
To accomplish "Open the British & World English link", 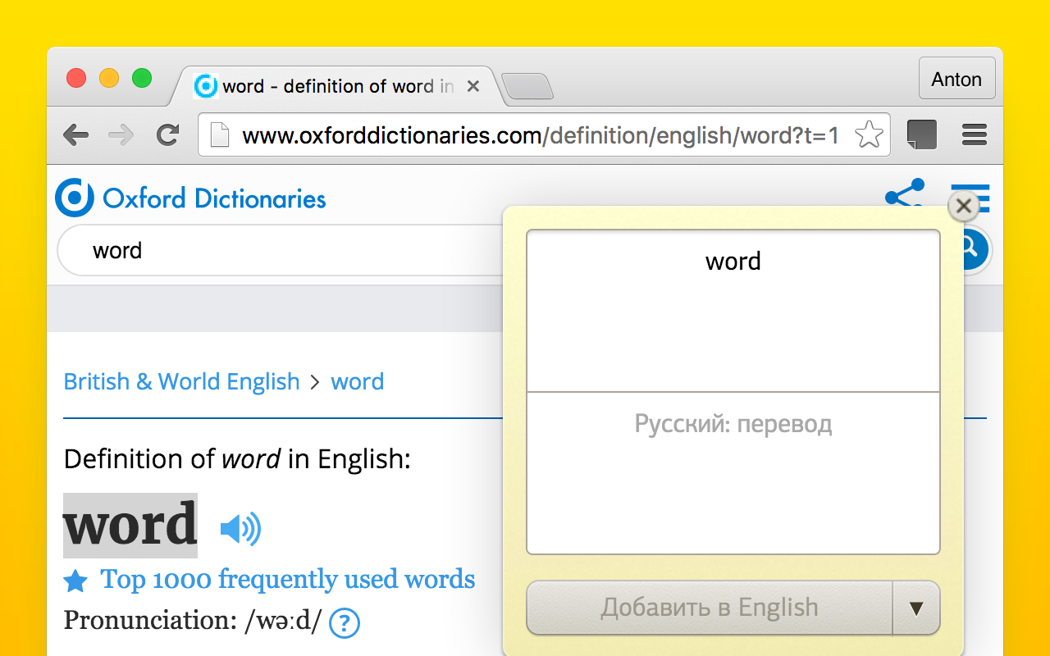I will (x=182, y=381).
